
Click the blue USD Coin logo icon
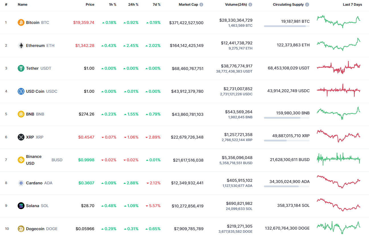click(21, 91)
